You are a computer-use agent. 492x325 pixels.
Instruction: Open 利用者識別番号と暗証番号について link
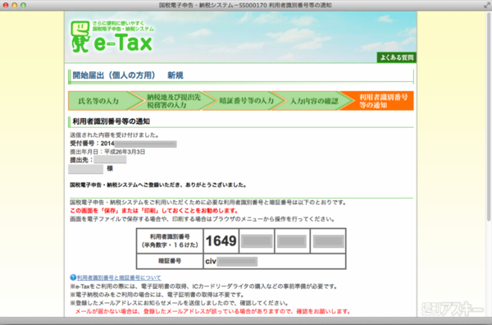(x=119, y=278)
